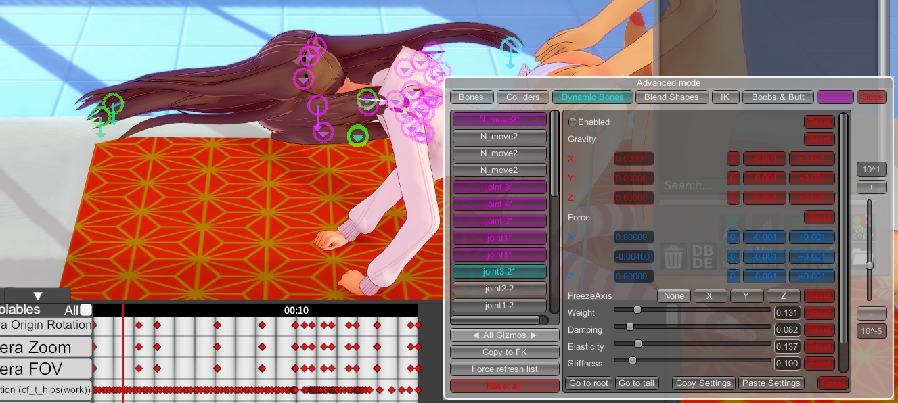Set FreezeAxis to Z
Viewport: 898px width, 403px height.
[x=784, y=296]
